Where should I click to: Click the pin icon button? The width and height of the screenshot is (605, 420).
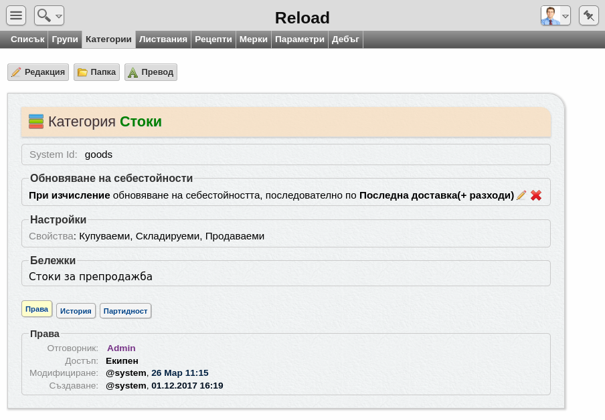coord(588,15)
